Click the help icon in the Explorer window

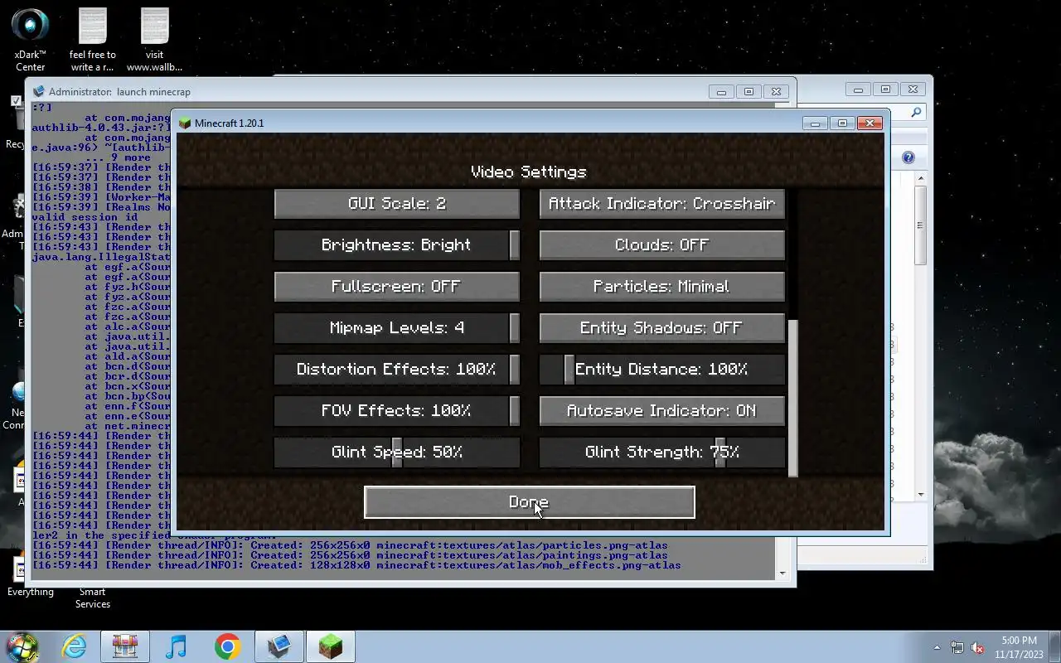click(x=908, y=157)
